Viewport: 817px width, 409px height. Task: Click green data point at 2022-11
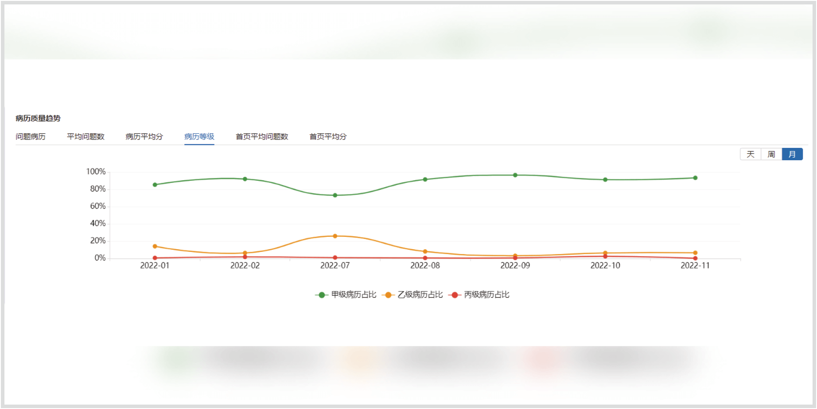695,178
